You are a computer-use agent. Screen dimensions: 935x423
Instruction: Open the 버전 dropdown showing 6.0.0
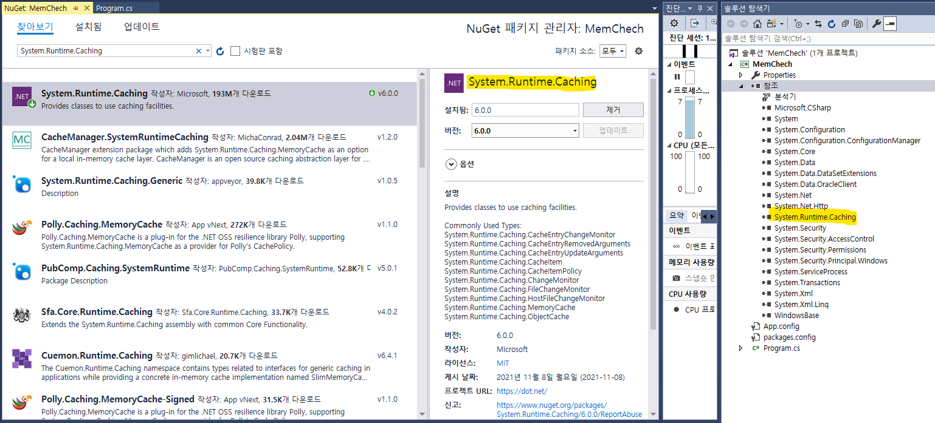(573, 130)
